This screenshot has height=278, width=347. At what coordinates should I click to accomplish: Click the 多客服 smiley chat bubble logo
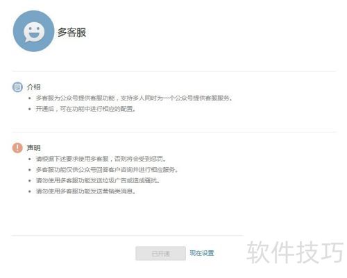click(33, 31)
